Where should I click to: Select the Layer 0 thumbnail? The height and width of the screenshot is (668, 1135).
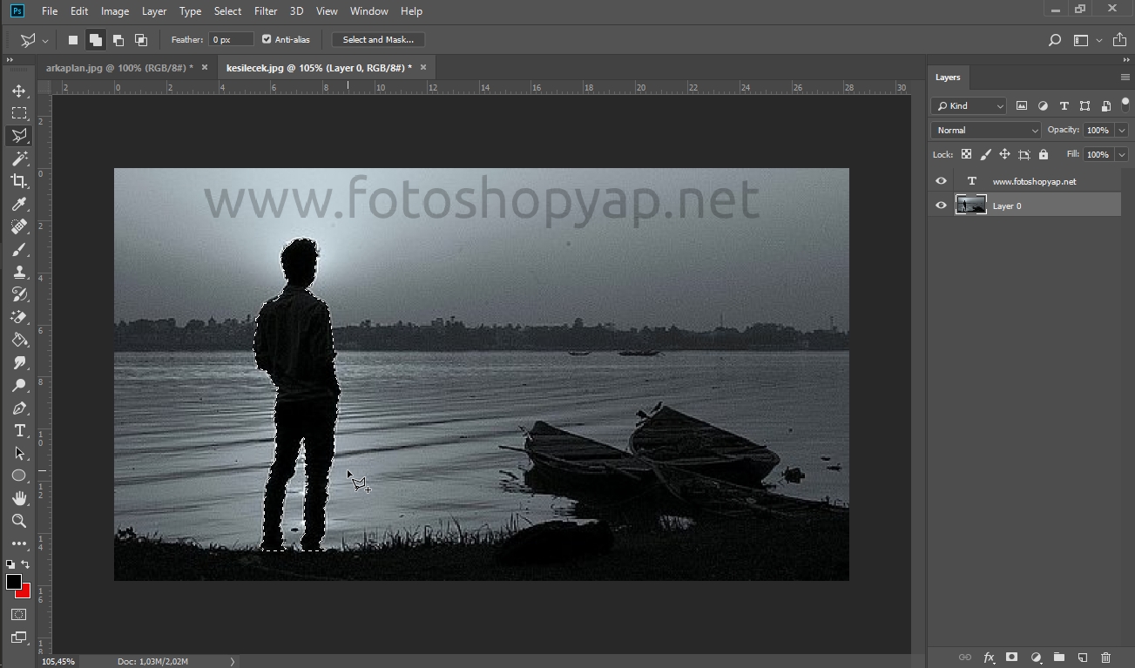click(x=971, y=206)
